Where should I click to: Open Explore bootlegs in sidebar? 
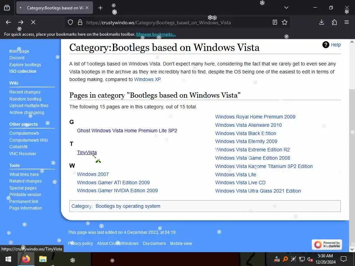click(25, 65)
